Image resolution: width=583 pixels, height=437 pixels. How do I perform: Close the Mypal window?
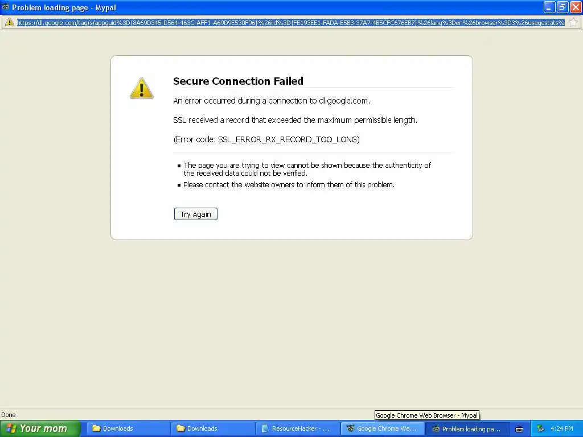[x=576, y=7]
